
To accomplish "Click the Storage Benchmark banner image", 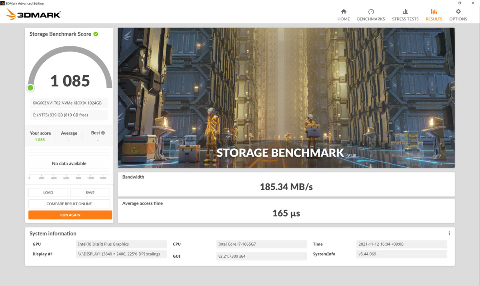I will click(286, 97).
